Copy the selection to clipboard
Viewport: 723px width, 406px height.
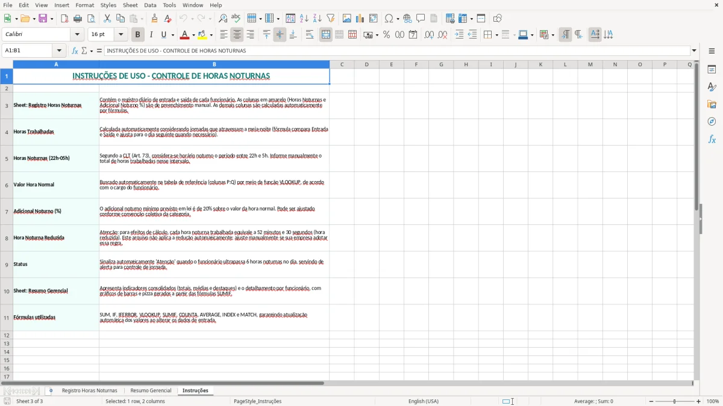(120, 19)
